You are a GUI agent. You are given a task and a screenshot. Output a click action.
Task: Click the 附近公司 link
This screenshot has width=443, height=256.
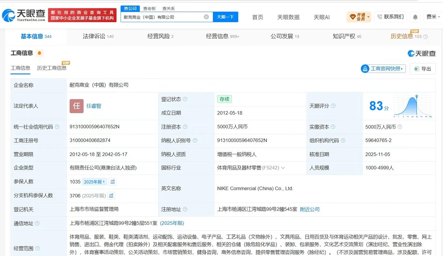point(310,210)
